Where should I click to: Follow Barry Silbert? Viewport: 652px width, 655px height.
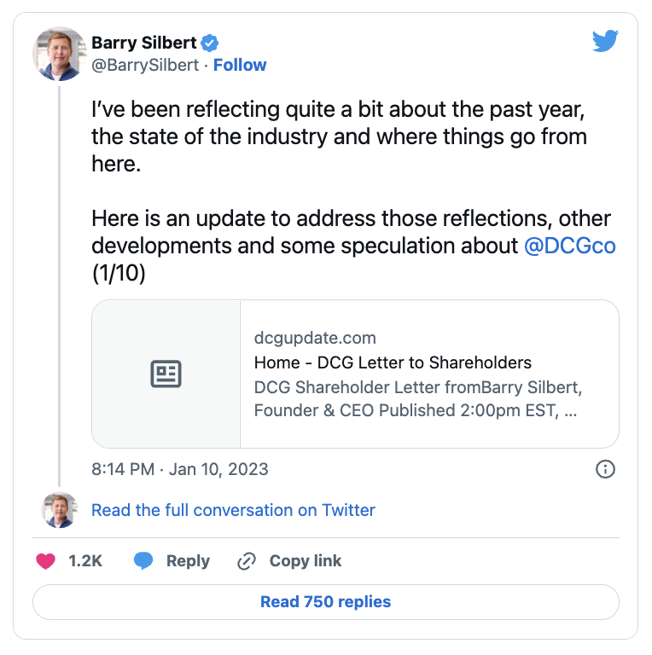click(240, 65)
